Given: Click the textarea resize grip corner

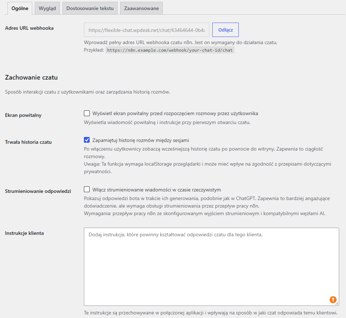Looking at the screenshot, I should (x=337, y=304).
